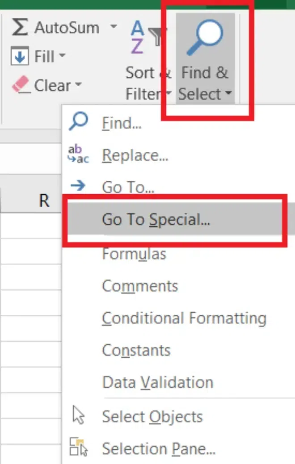Expand the AutoSum dropdown arrow
Screen dimensions: 295x464
114,27
